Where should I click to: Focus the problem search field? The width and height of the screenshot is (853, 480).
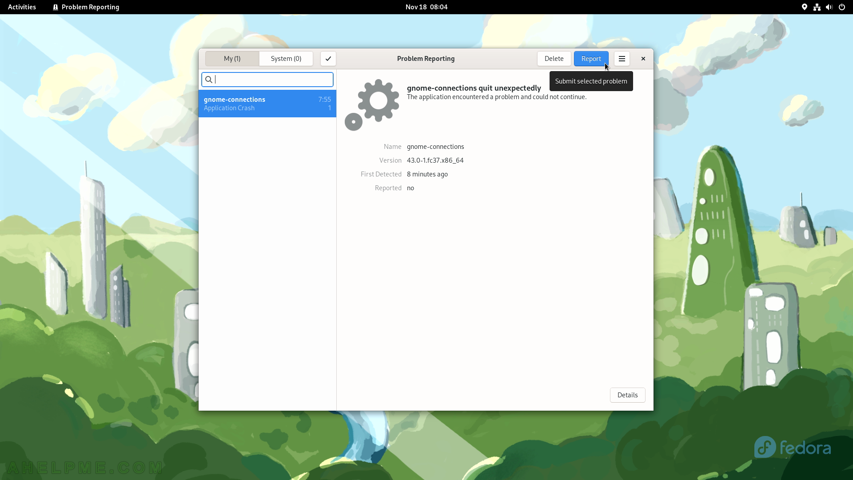(x=267, y=80)
